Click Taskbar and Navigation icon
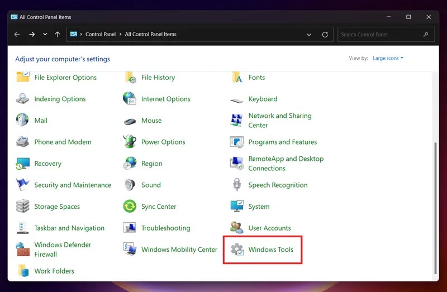447x292 pixels. tap(22, 228)
